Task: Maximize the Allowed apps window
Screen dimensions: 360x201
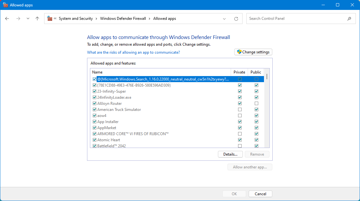Action: point(338,5)
